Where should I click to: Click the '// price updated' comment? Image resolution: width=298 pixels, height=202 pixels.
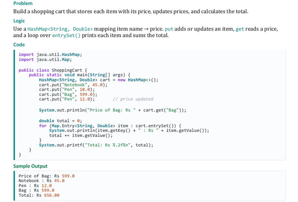[133, 99]
